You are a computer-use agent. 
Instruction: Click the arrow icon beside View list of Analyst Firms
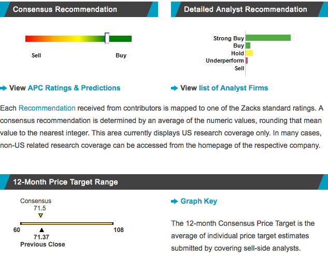click(x=175, y=88)
